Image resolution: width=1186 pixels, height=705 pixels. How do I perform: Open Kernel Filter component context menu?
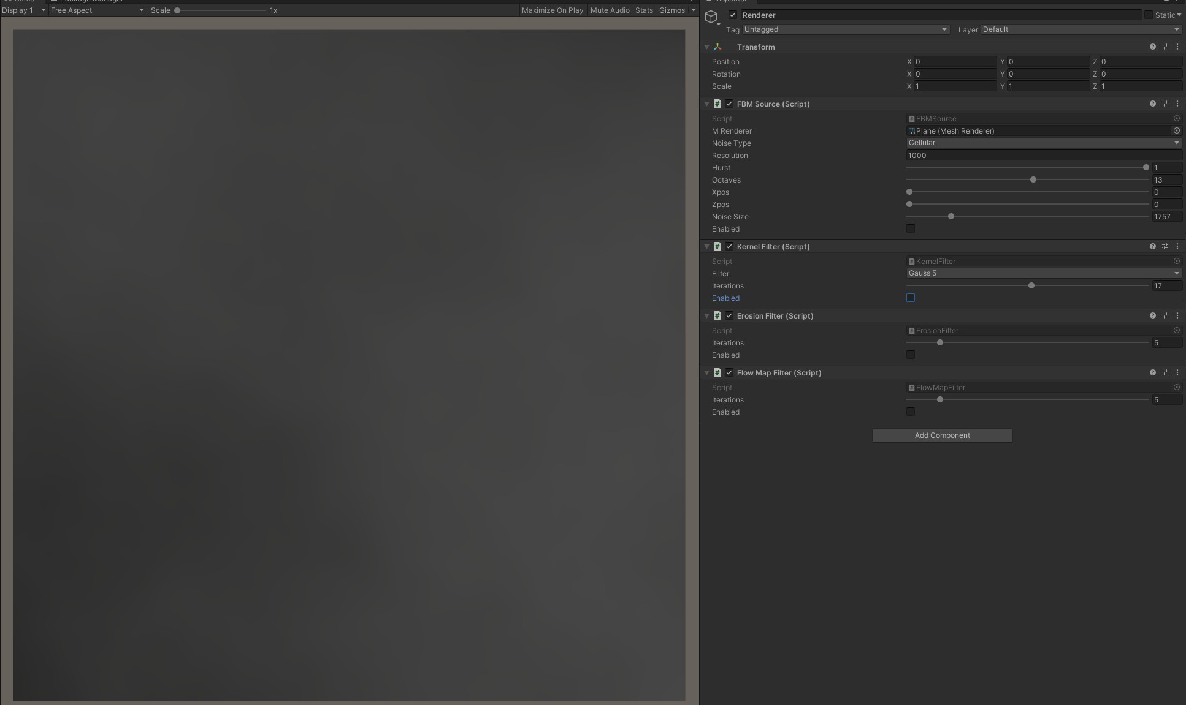pyautogui.click(x=1177, y=246)
